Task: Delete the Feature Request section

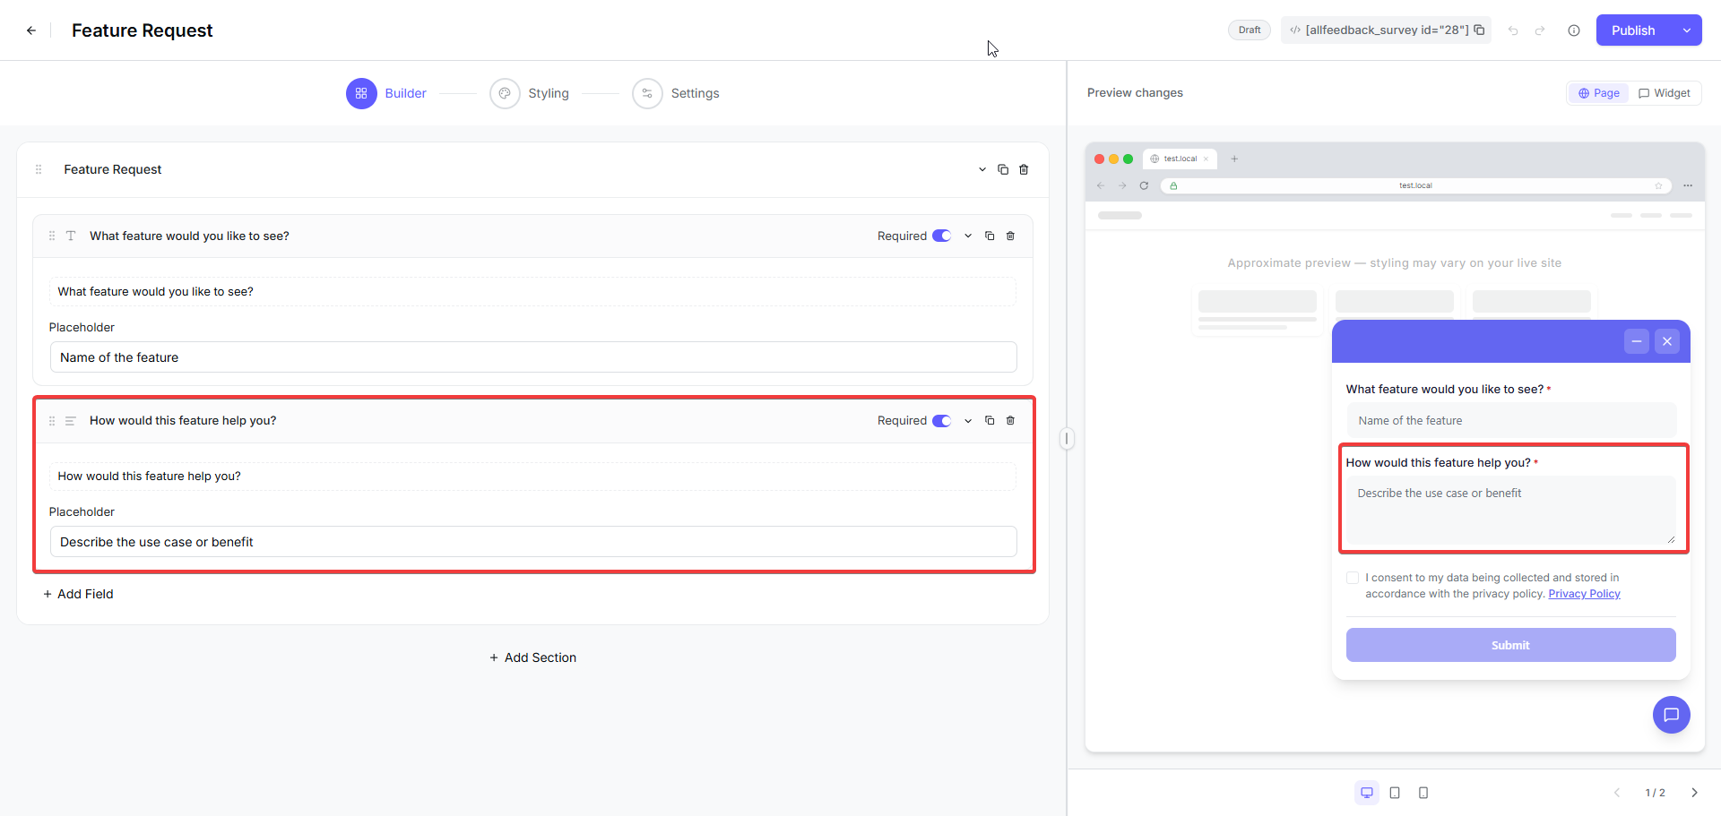Action: tap(1024, 169)
